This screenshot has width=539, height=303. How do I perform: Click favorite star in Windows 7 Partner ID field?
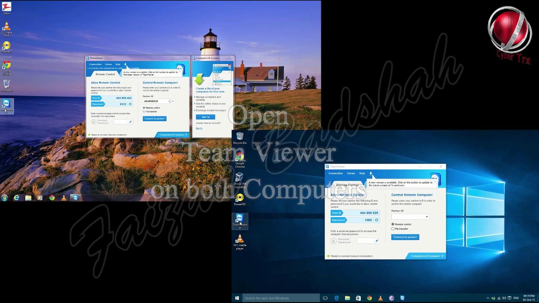(x=170, y=101)
